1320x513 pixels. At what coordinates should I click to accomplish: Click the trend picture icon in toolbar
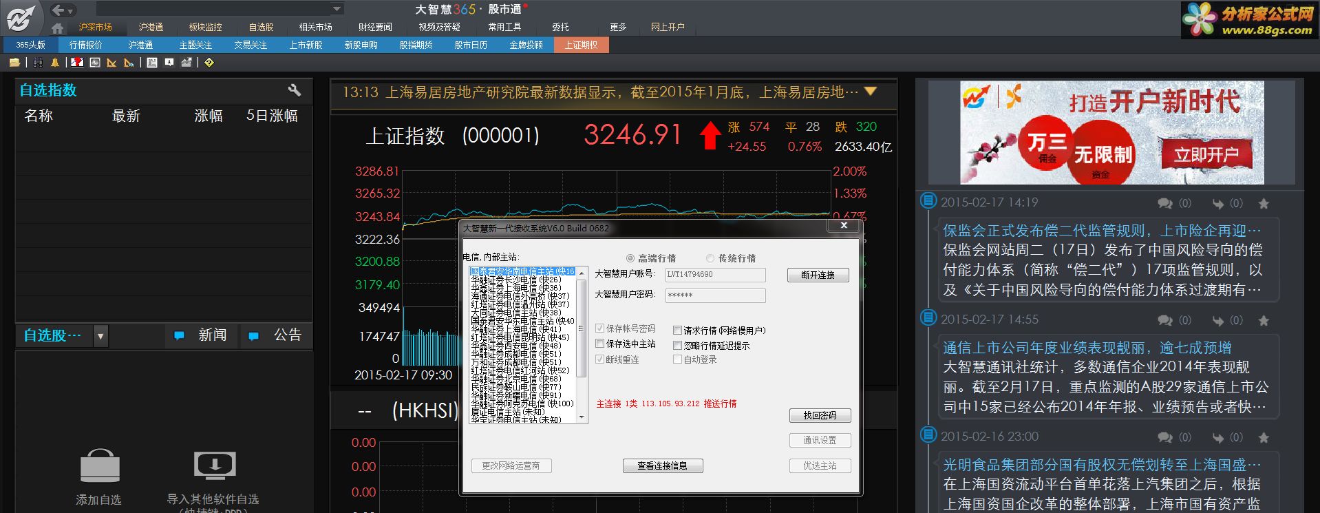(187, 63)
